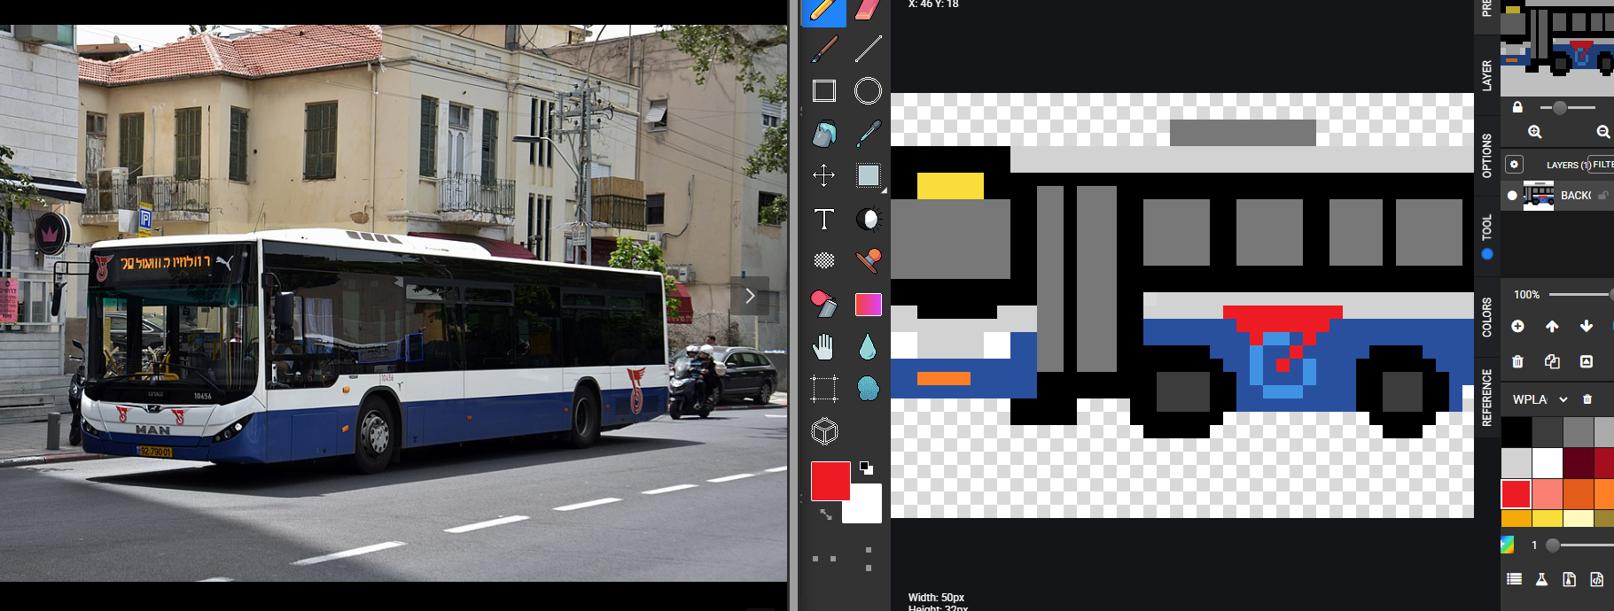Zoom in the preview
1614x611 pixels.
coord(1535,132)
